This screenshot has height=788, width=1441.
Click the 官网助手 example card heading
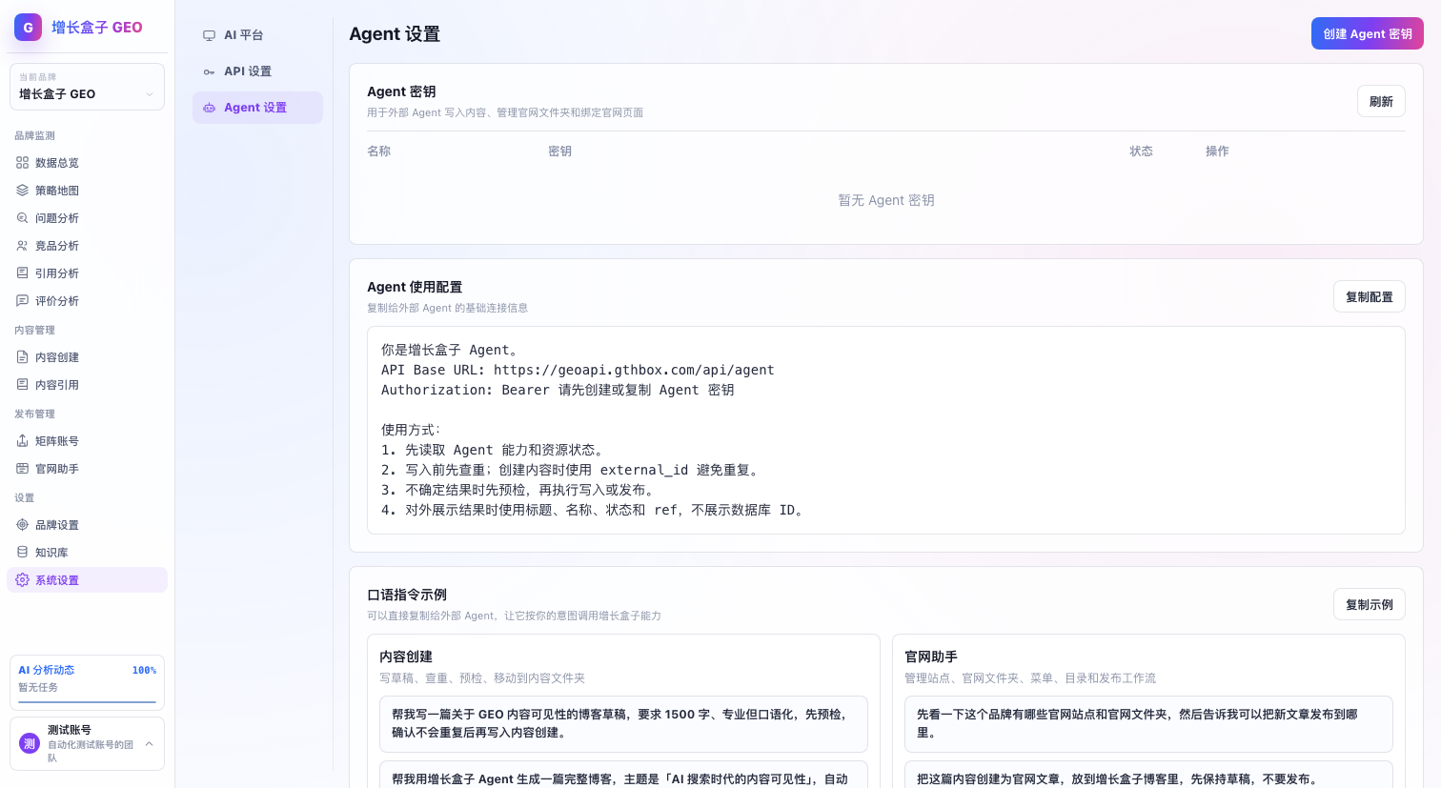[931, 657]
